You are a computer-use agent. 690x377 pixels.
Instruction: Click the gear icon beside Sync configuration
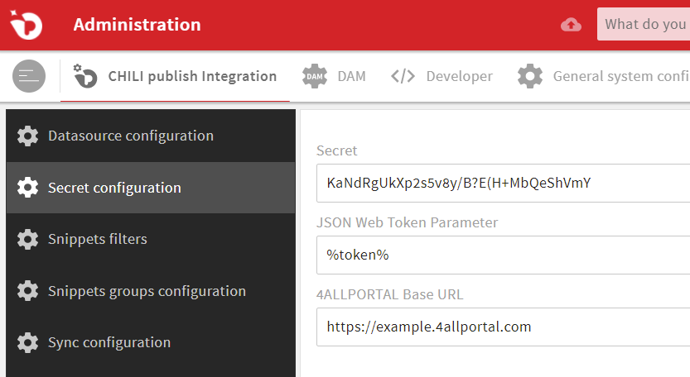tap(27, 343)
